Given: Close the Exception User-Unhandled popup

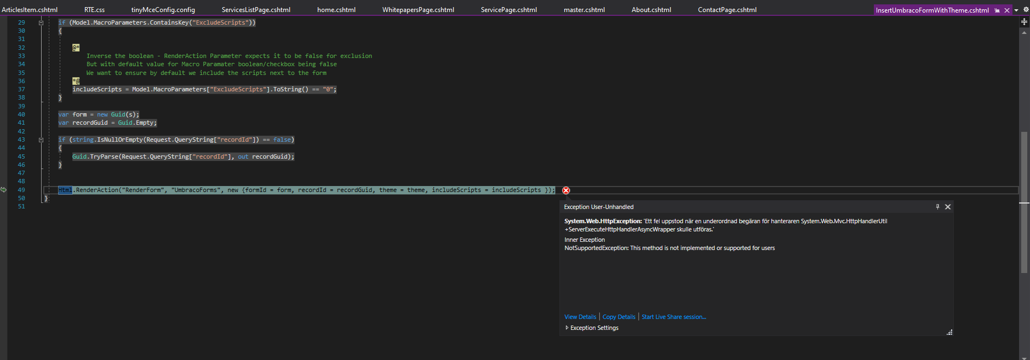Looking at the screenshot, I should pyautogui.click(x=948, y=207).
